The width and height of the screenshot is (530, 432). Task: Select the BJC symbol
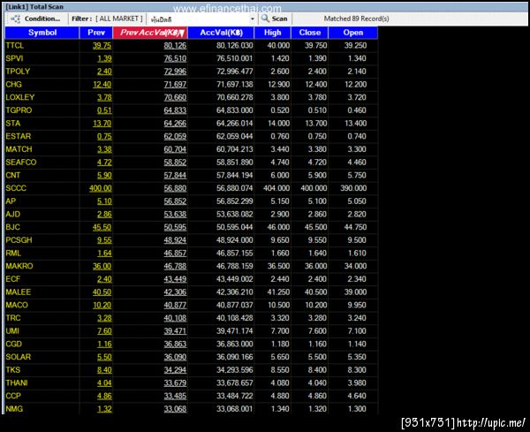pos(13,227)
